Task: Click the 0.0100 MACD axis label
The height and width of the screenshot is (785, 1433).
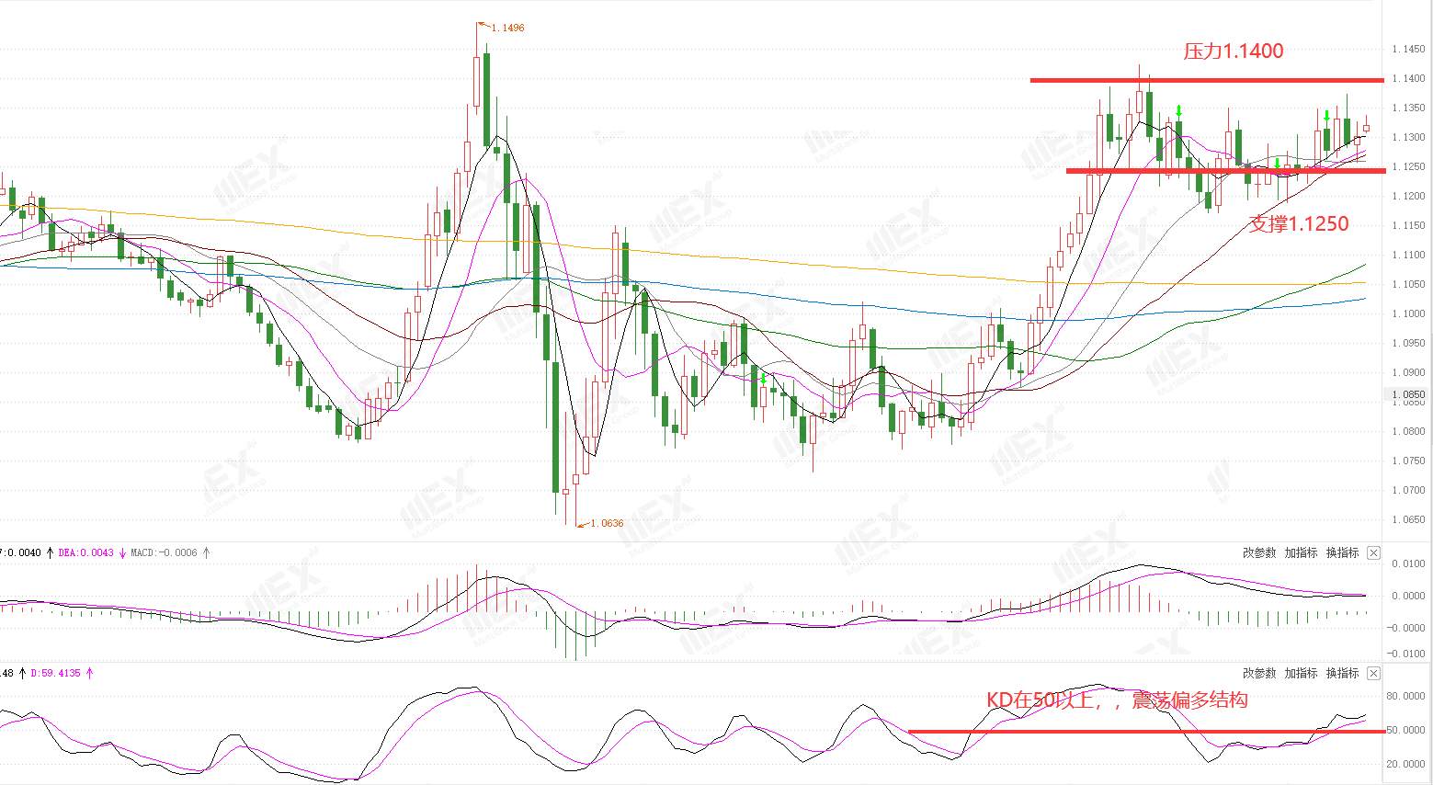Action: click(x=1409, y=563)
